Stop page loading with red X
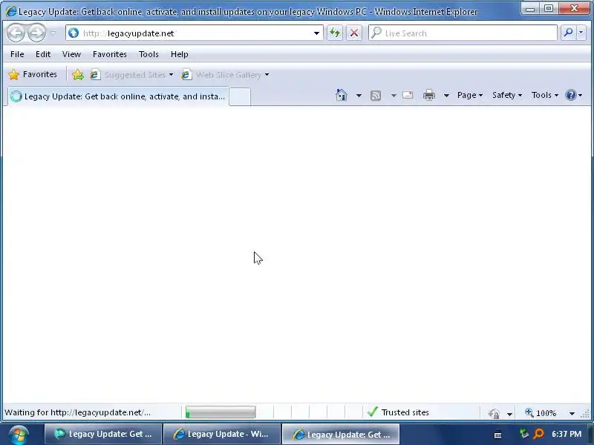Viewport: 594px width, 445px height. tap(354, 33)
